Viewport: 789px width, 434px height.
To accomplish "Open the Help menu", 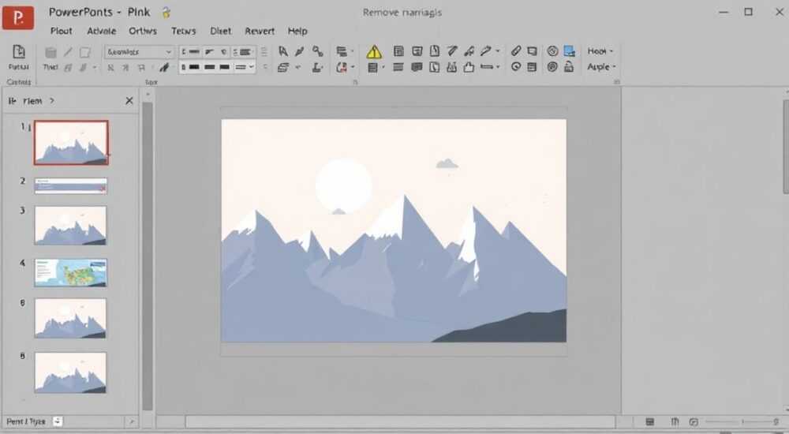I will [x=297, y=31].
